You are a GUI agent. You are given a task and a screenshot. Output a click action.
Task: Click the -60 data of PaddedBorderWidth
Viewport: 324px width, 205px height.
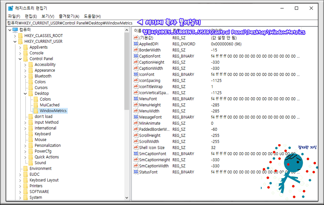[214, 129]
